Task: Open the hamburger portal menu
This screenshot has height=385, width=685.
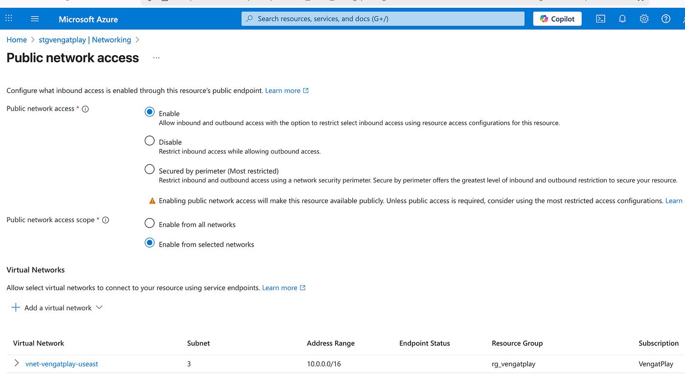Action: coord(35,19)
